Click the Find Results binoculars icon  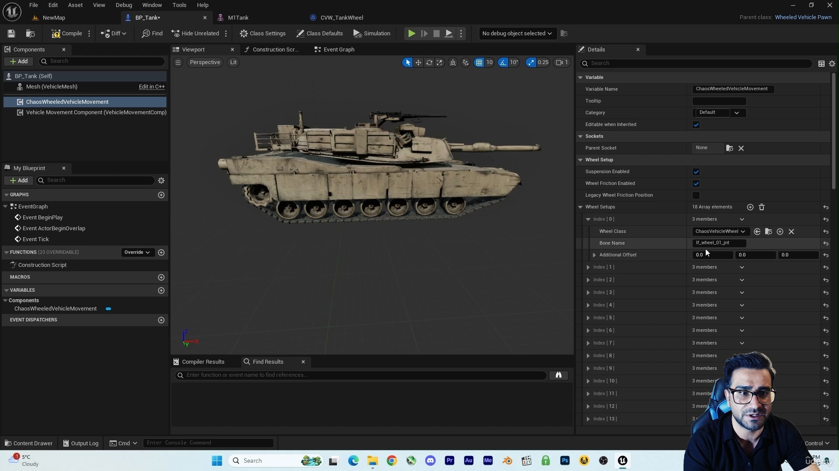(558, 375)
